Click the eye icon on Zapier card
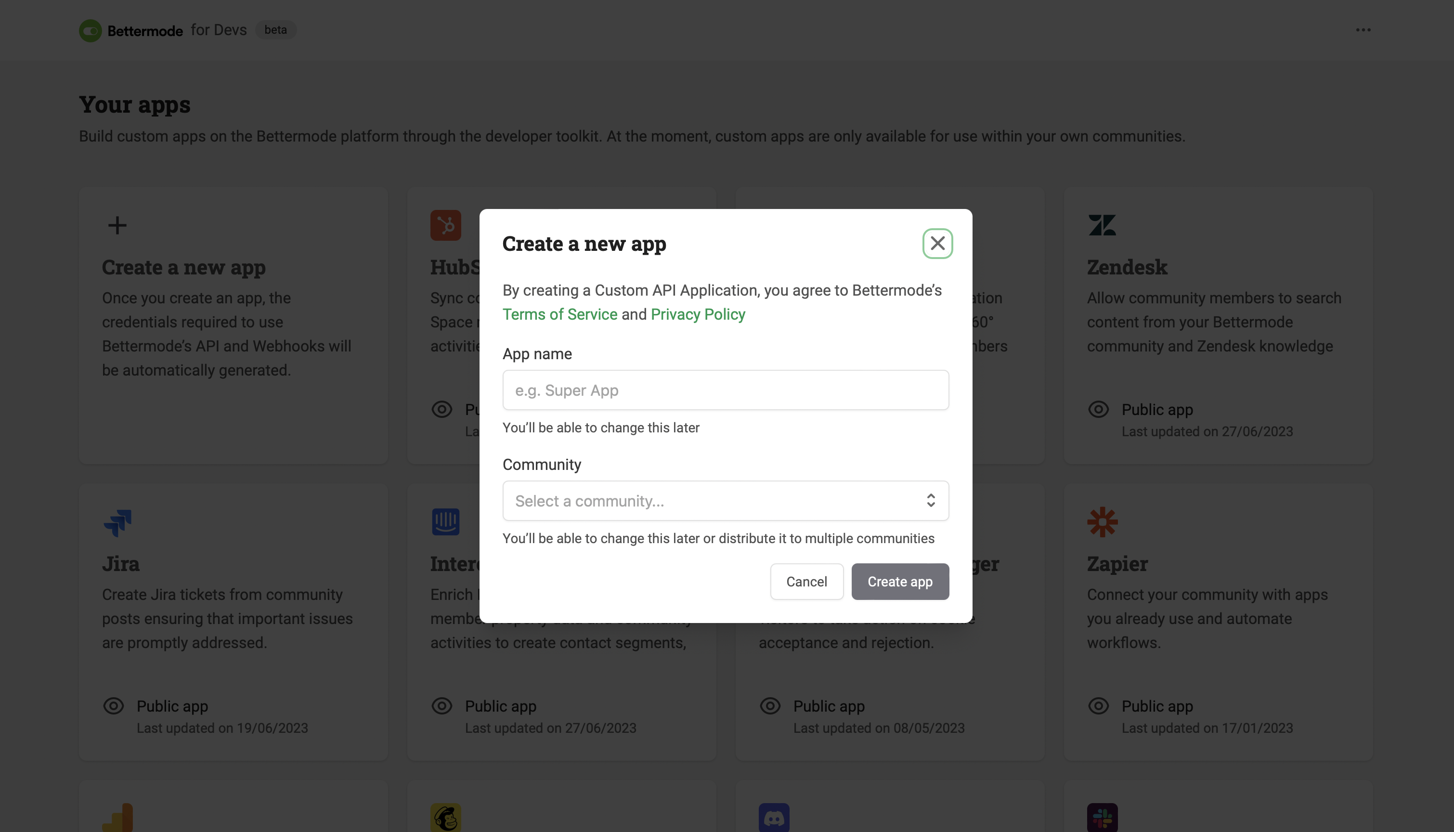This screenshot has width=1454, height=832. 1098,706
